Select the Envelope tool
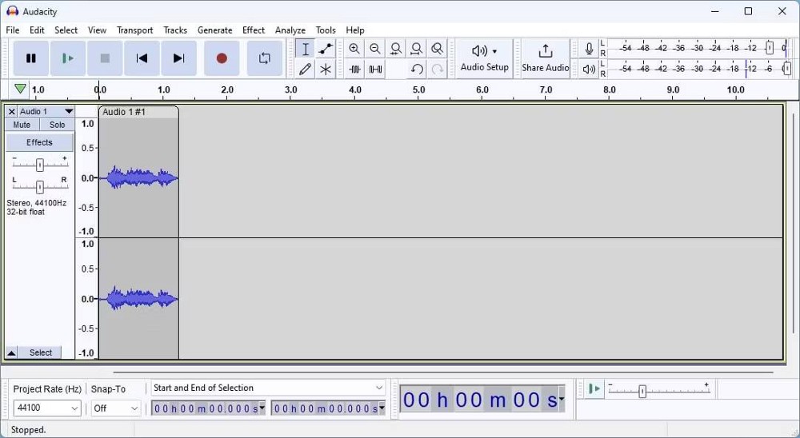Image resolution: width=800 pixels, height=438 pixels. [326, 49]
